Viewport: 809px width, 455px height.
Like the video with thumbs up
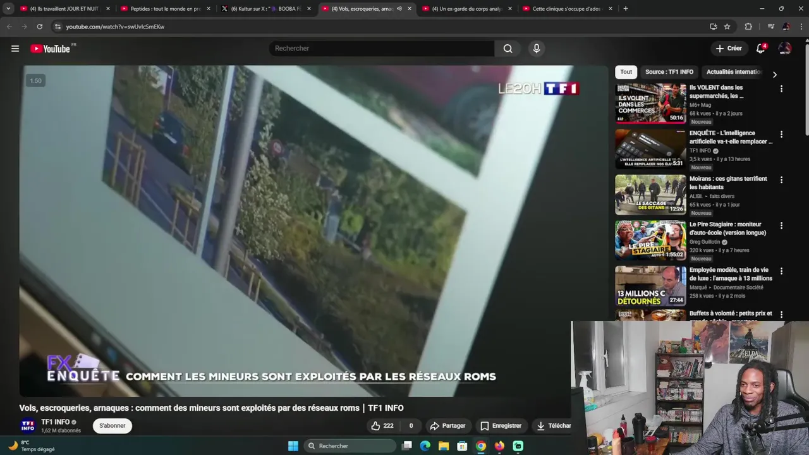pyautogui.click(x=382, y=426)
